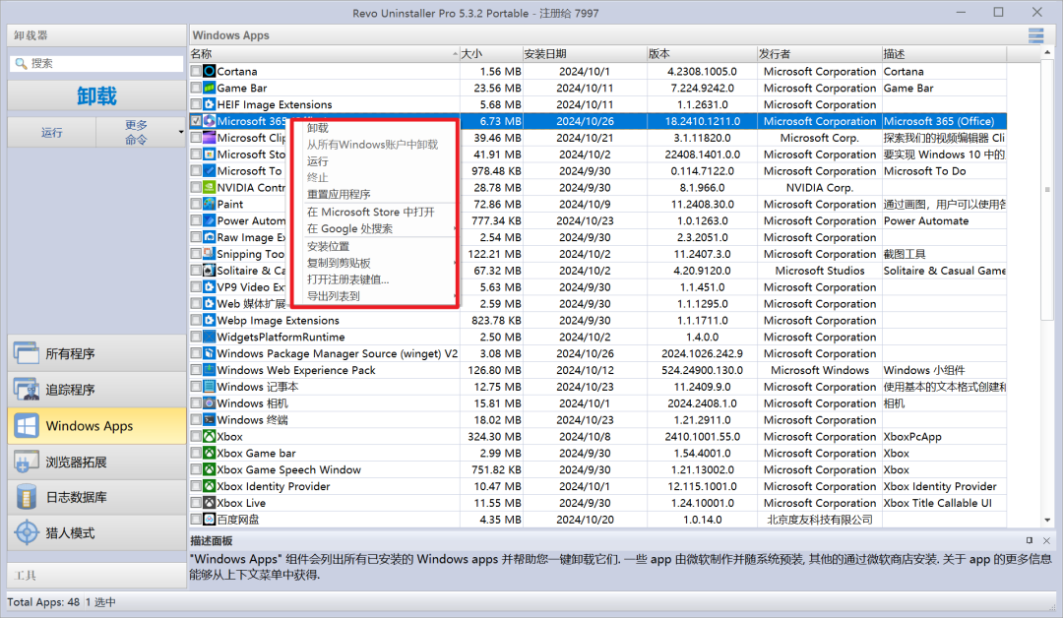Viewport: 1063px width, 618px height.
Task: Sort by the 名称 column header
Action: [x=324, y=53]
